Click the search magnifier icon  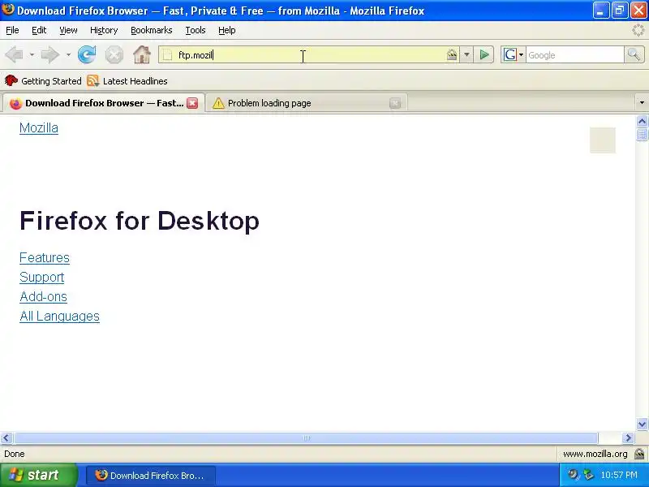634,54
